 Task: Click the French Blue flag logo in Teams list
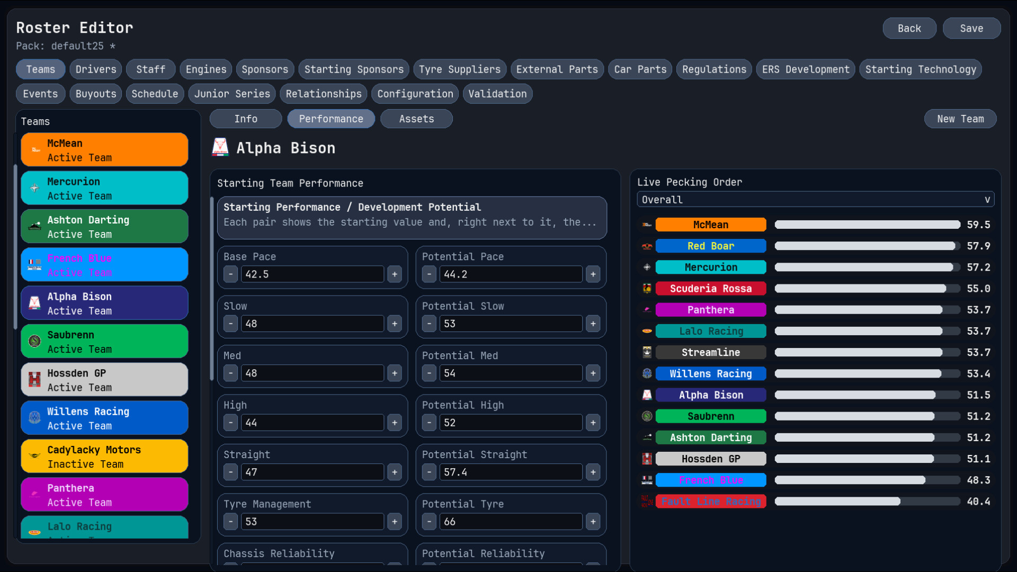click(x=35, y=265)
